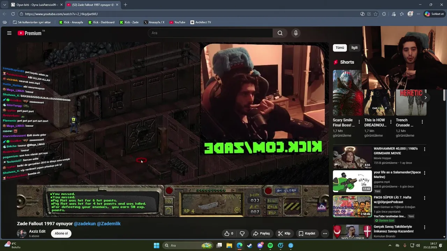447x251 pixels.
Task: Open imported favorites folder bookmark
Action: pos(32,22)
